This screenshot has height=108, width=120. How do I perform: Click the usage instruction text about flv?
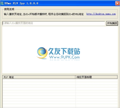(x=44, y=14)
